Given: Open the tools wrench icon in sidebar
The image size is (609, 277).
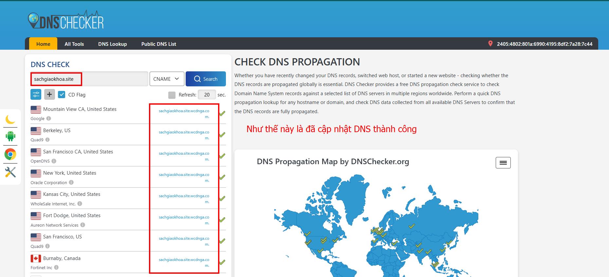Looking at the screenshot, I should tap(10, 172).
